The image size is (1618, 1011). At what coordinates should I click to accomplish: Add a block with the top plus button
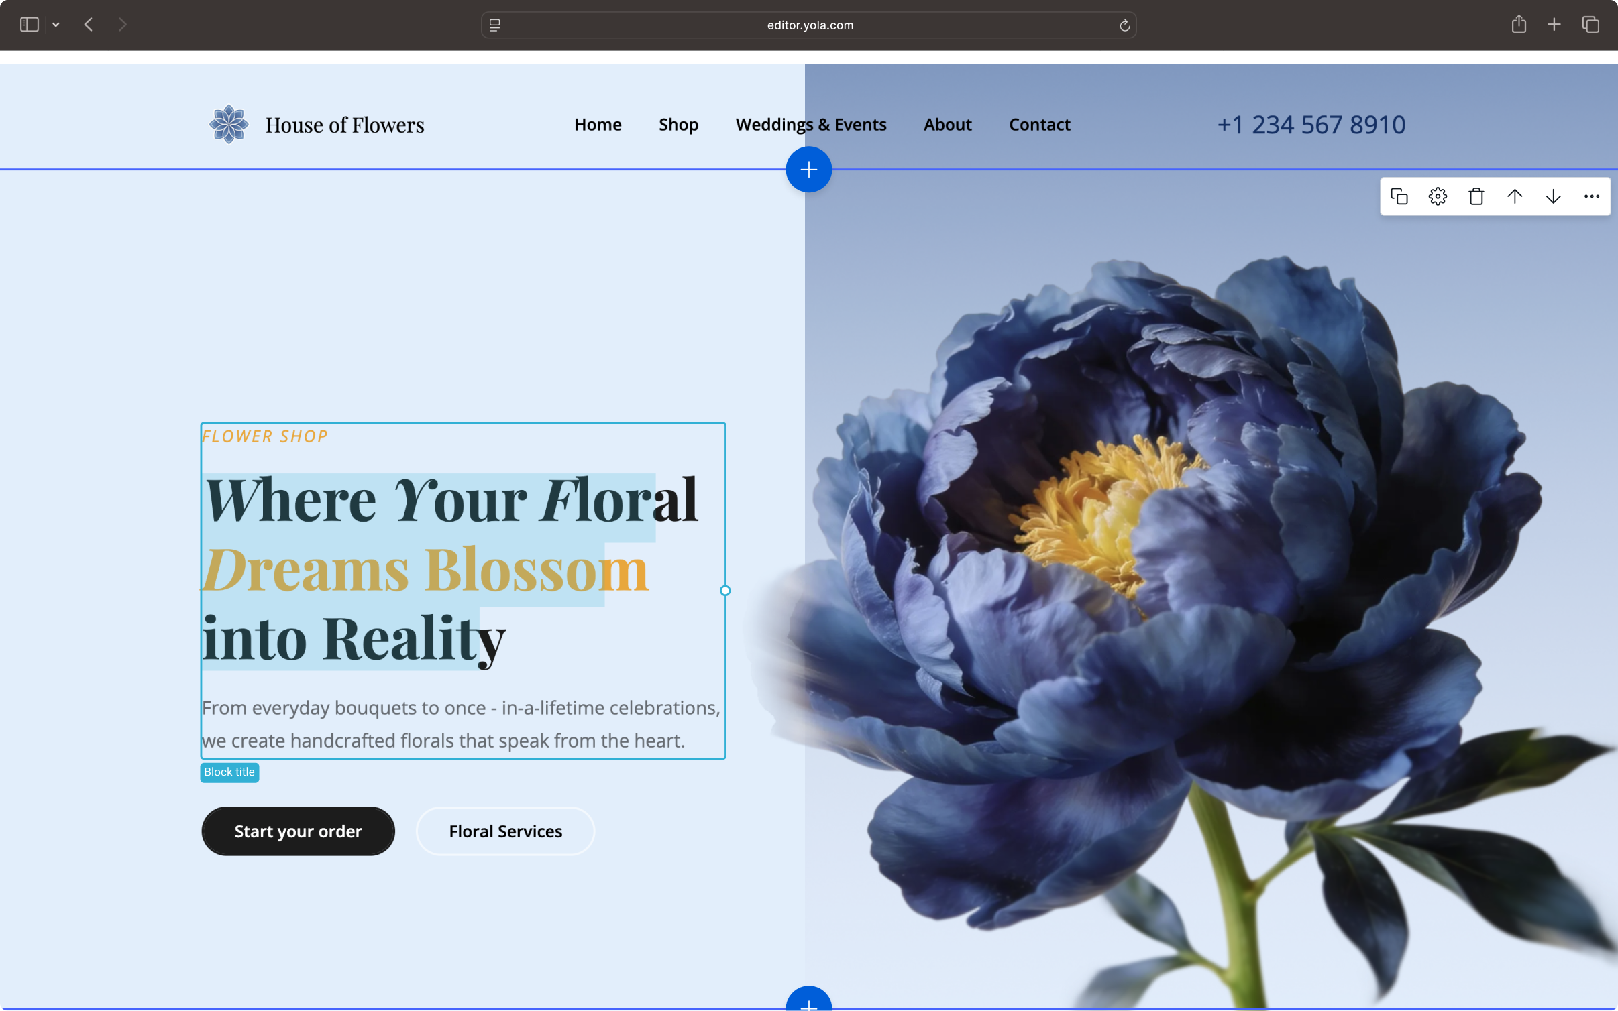(808, 170)
